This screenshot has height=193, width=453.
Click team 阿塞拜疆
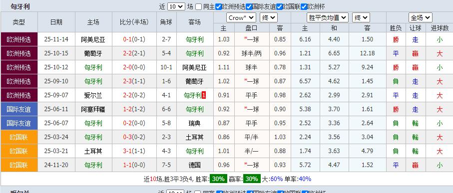coord(93,109)
